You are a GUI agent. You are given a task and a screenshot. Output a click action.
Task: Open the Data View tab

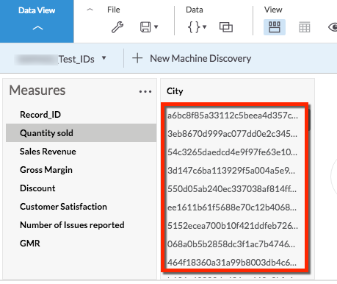click(37, 21)
